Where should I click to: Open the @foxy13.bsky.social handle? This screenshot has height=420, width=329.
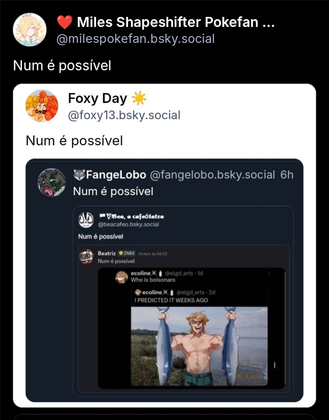pos(124,115)
